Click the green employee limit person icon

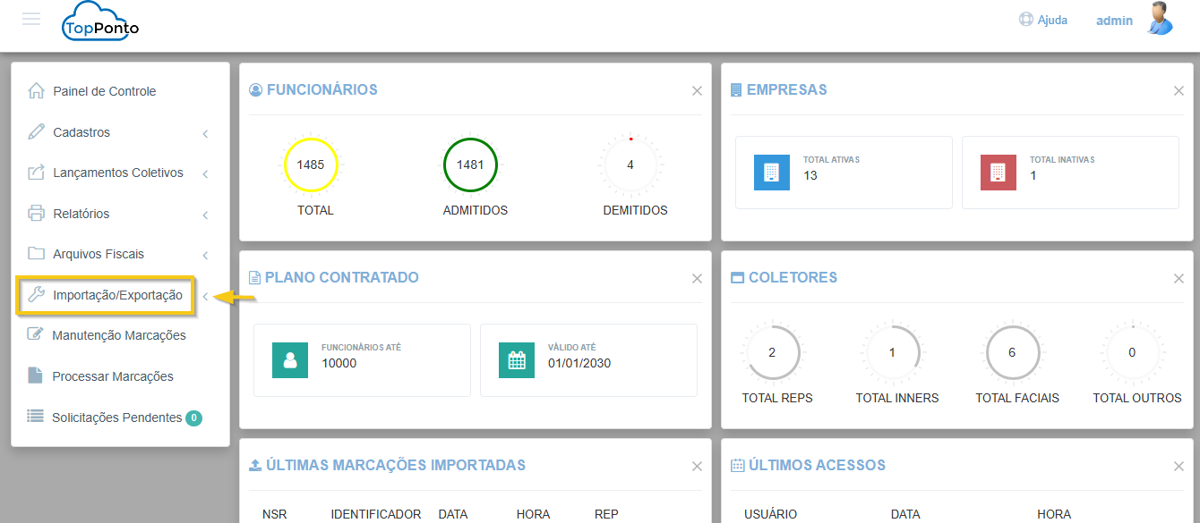pyautogui.click(x=290, y=360)
